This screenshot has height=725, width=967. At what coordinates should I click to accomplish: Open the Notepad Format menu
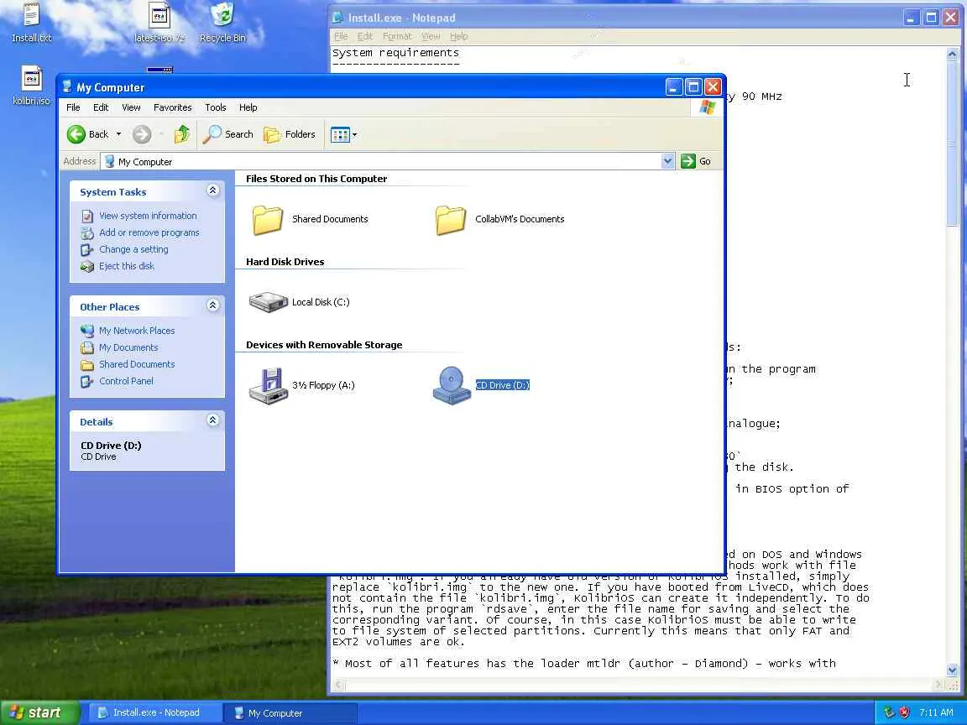click(396, 36)
